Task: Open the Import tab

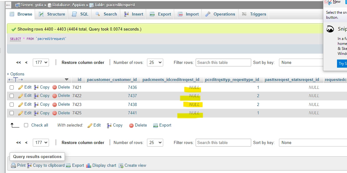Action: pyautogui.click(x=188, y=14)
